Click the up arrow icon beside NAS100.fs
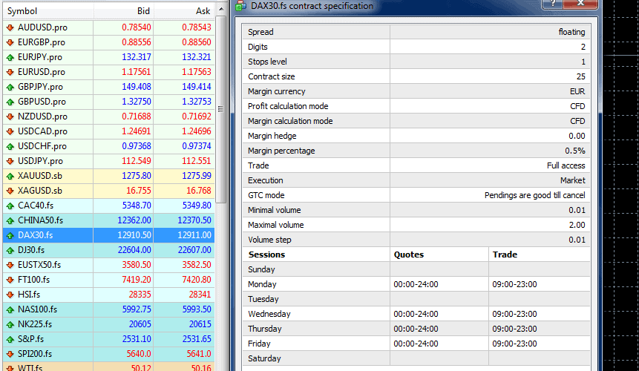The image size is (639, 371). (10, 310)
